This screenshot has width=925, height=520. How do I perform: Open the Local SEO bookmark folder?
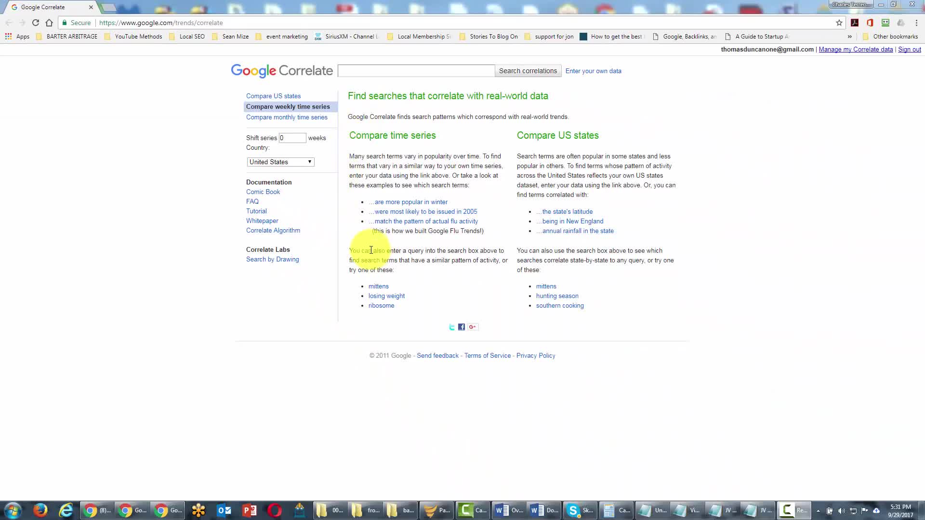[187, 37]
